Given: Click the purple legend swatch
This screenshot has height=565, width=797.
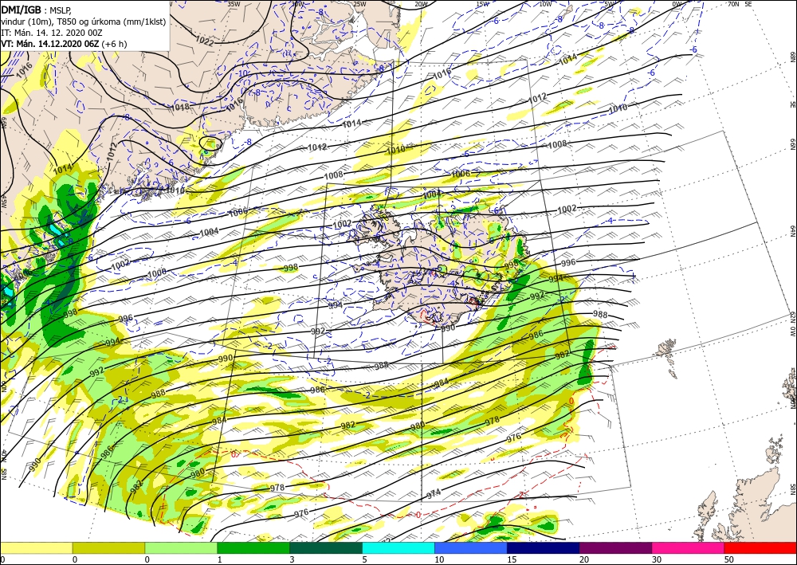Looking at the screenshot, I should click(x=615, y=547).
